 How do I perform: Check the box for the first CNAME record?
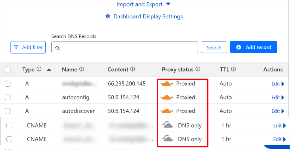point(9,126)
